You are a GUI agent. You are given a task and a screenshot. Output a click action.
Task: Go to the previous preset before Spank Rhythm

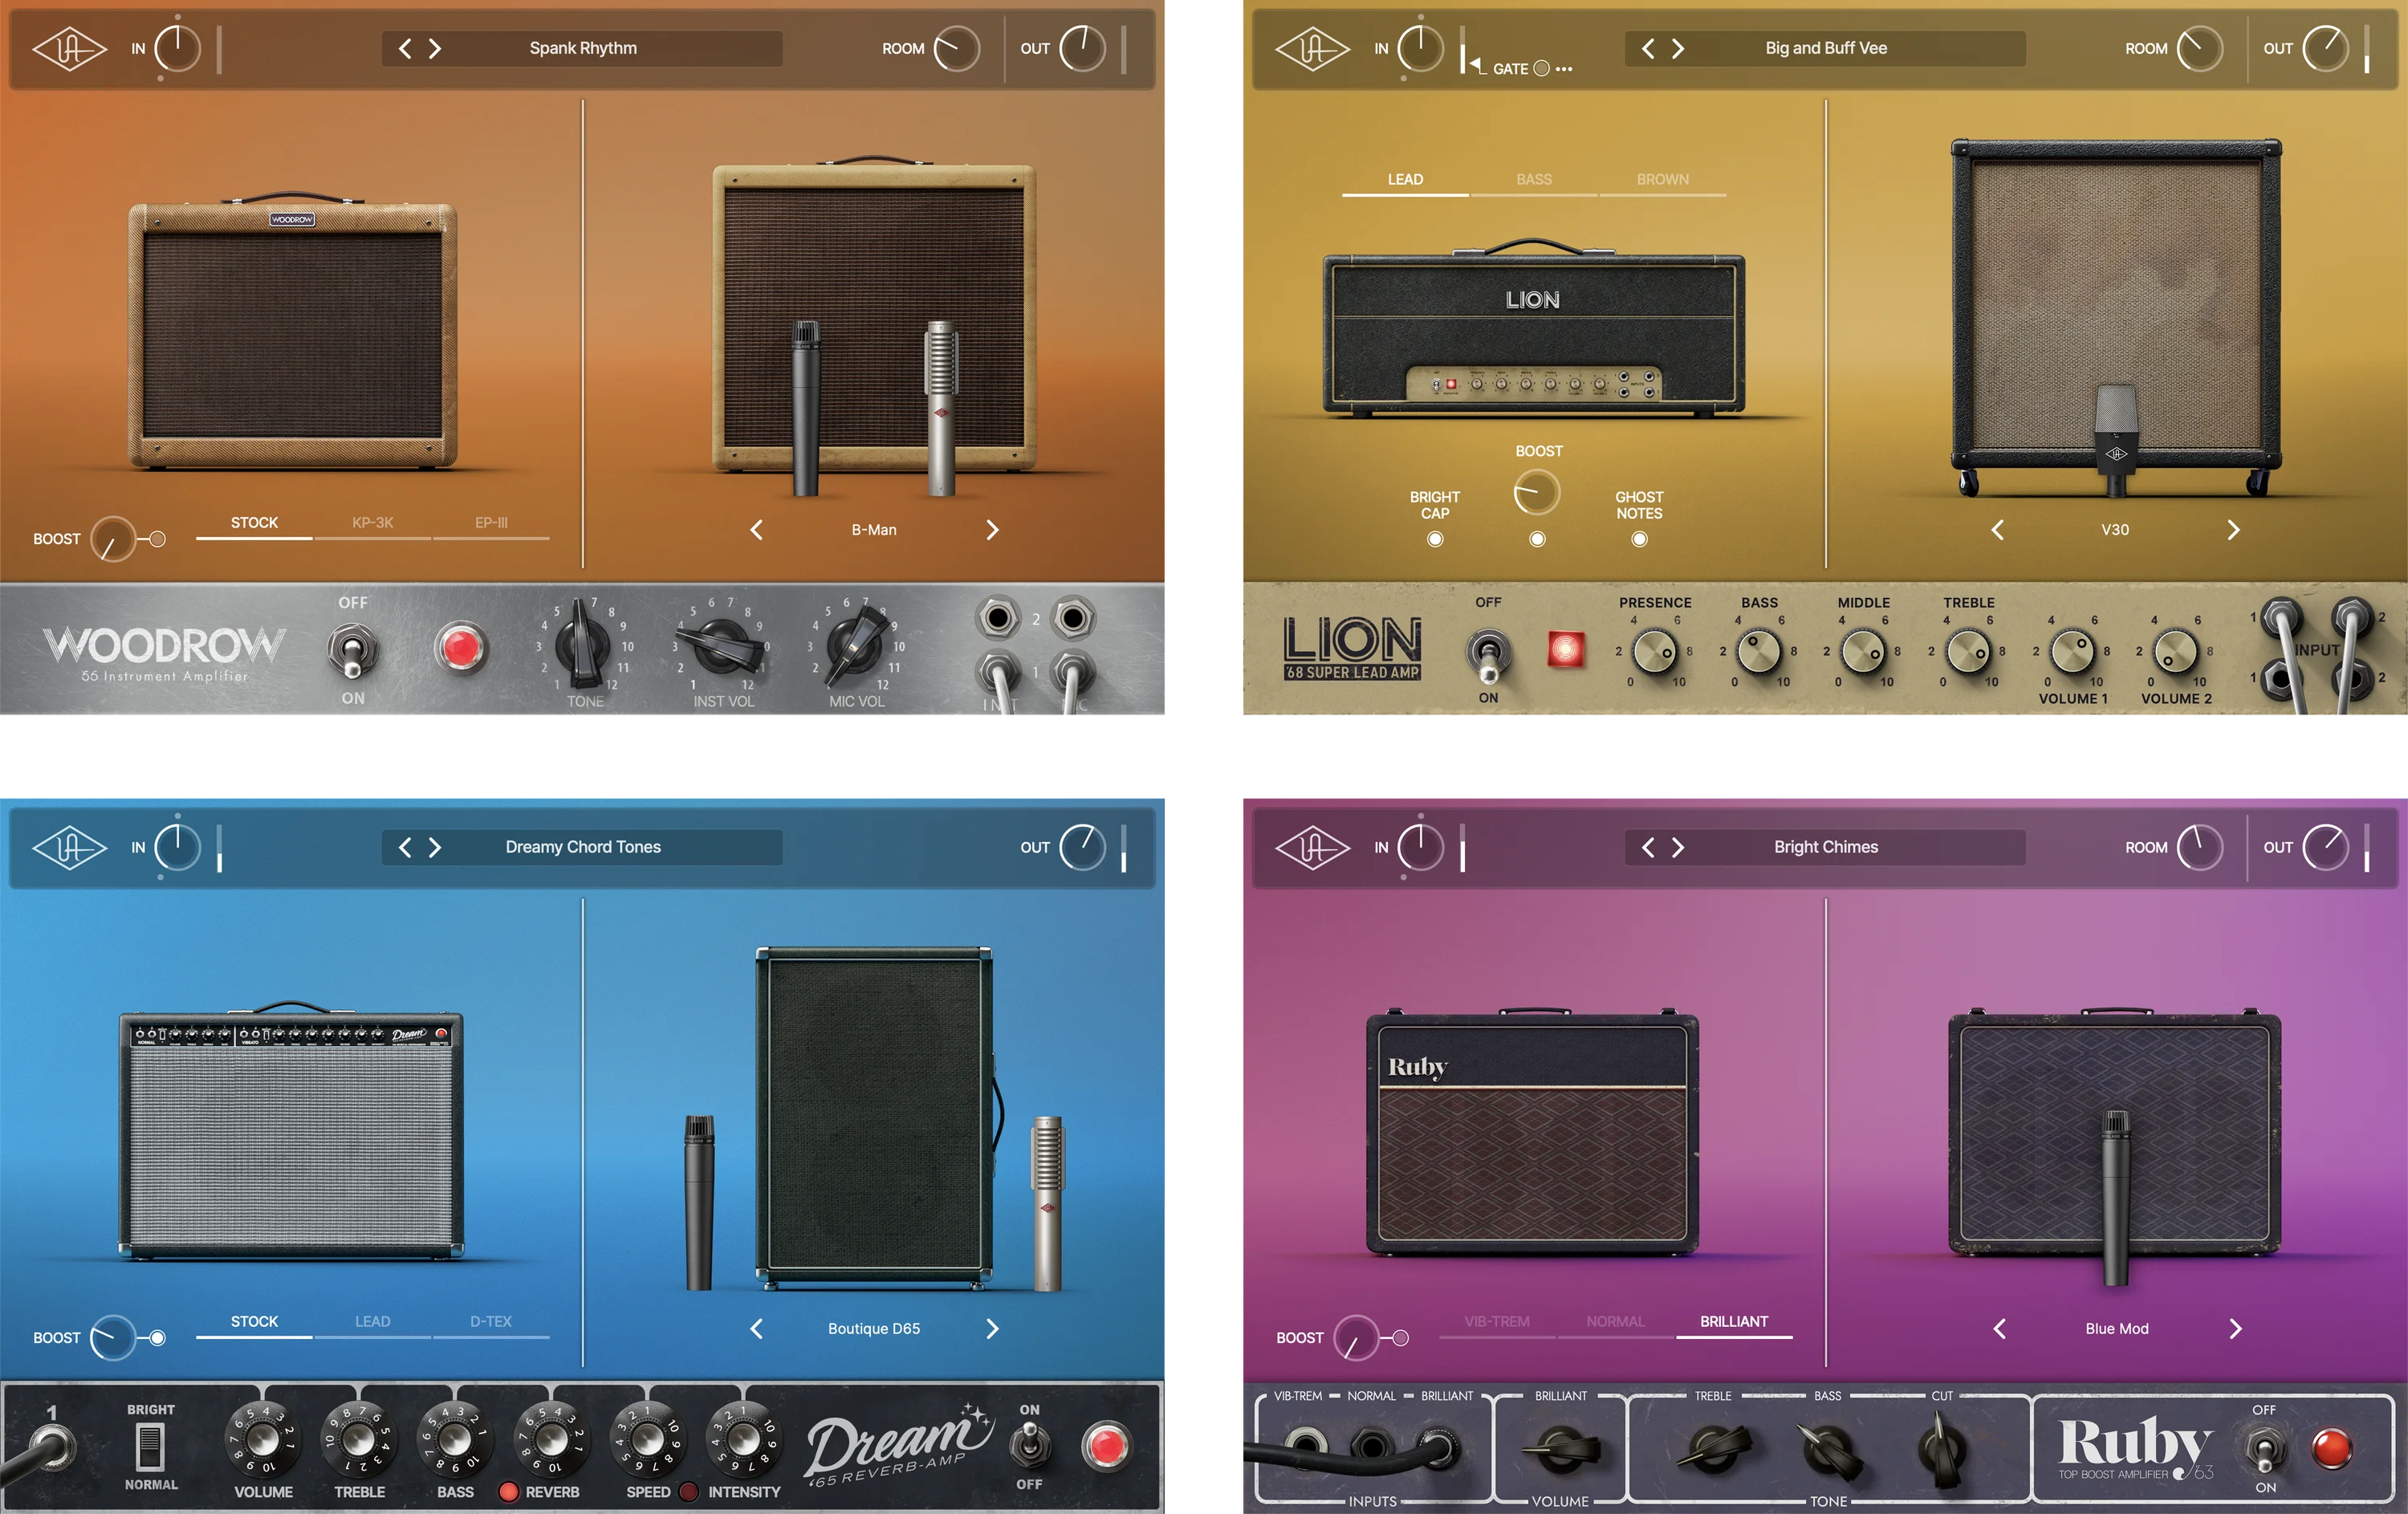point(405,48)
